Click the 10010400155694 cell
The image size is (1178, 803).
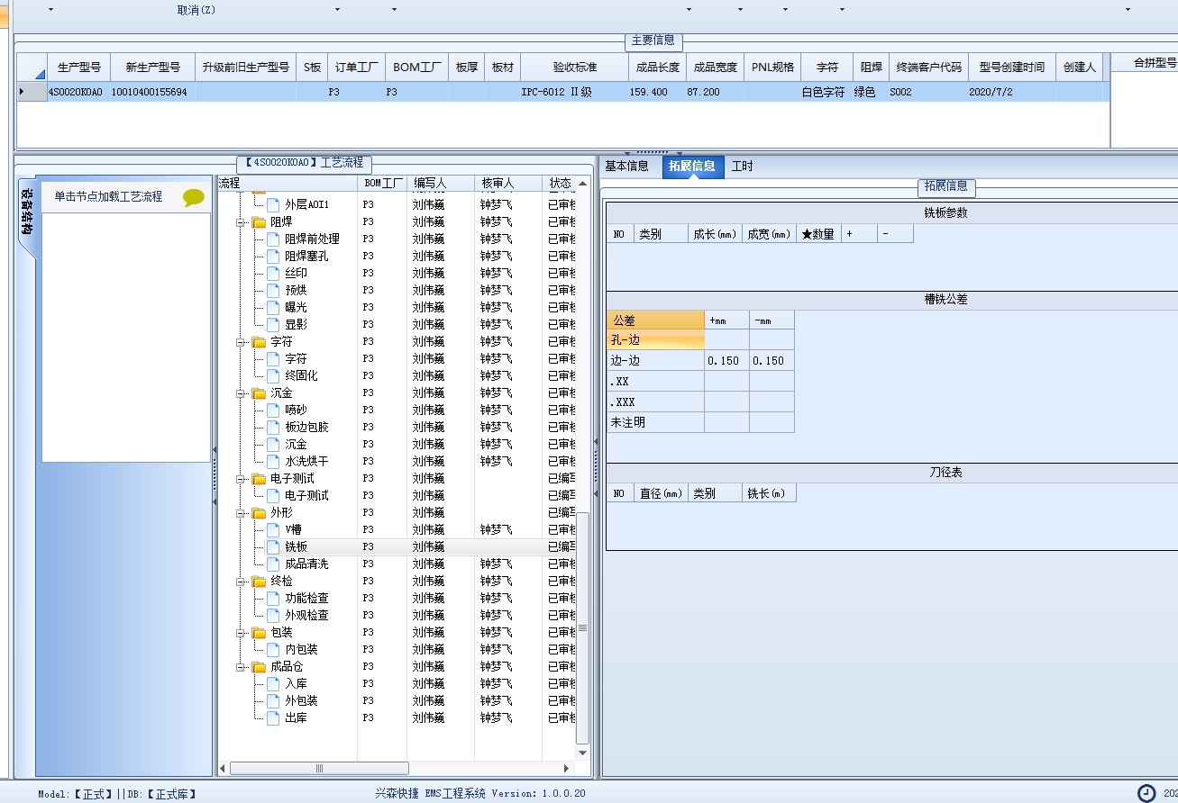[x=151, y=92]
